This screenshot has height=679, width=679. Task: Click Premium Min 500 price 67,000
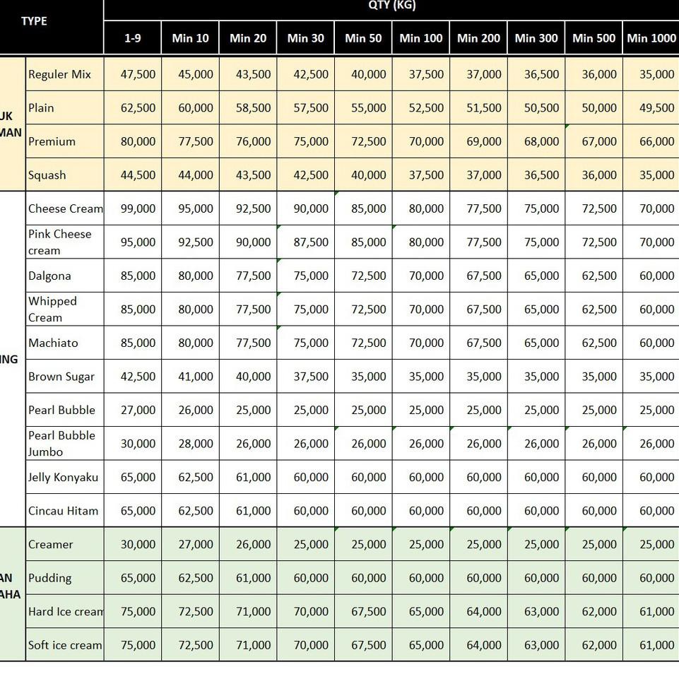tap(594, 141)
